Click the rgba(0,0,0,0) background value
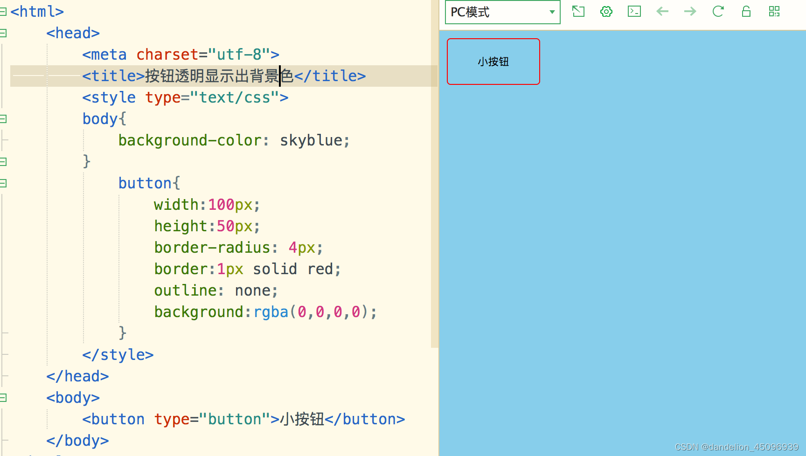This screenshot has height=456, width=806. 311,312
